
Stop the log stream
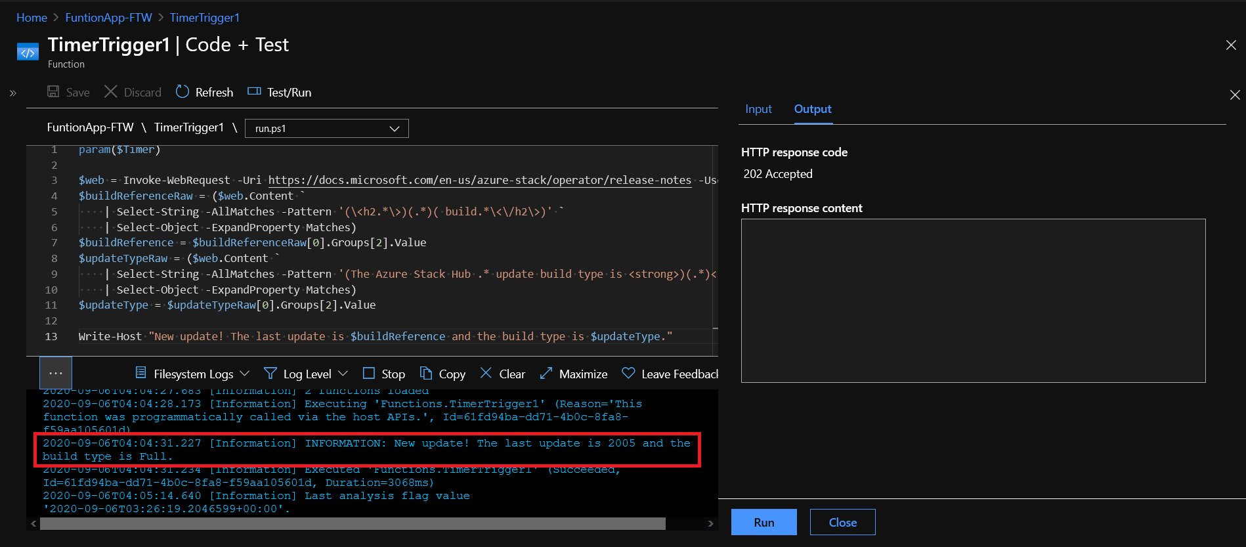tap(384, 374)
